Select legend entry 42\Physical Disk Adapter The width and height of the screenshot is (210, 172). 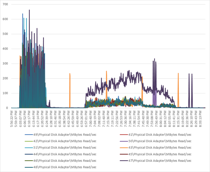pyautogui.click(x=60, y=141)
